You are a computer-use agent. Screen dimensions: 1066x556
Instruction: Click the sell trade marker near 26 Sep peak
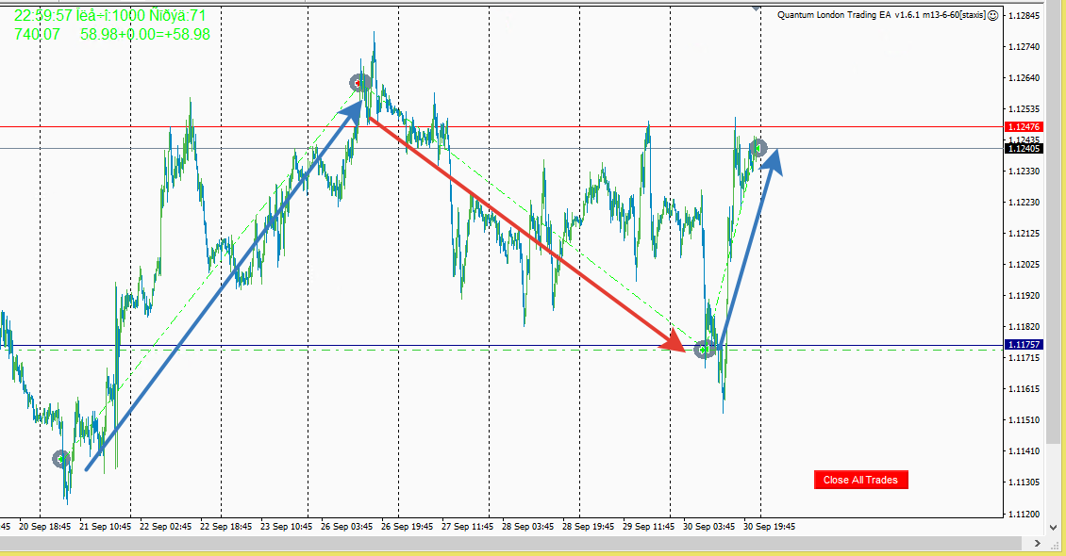(x=358, y=84)
